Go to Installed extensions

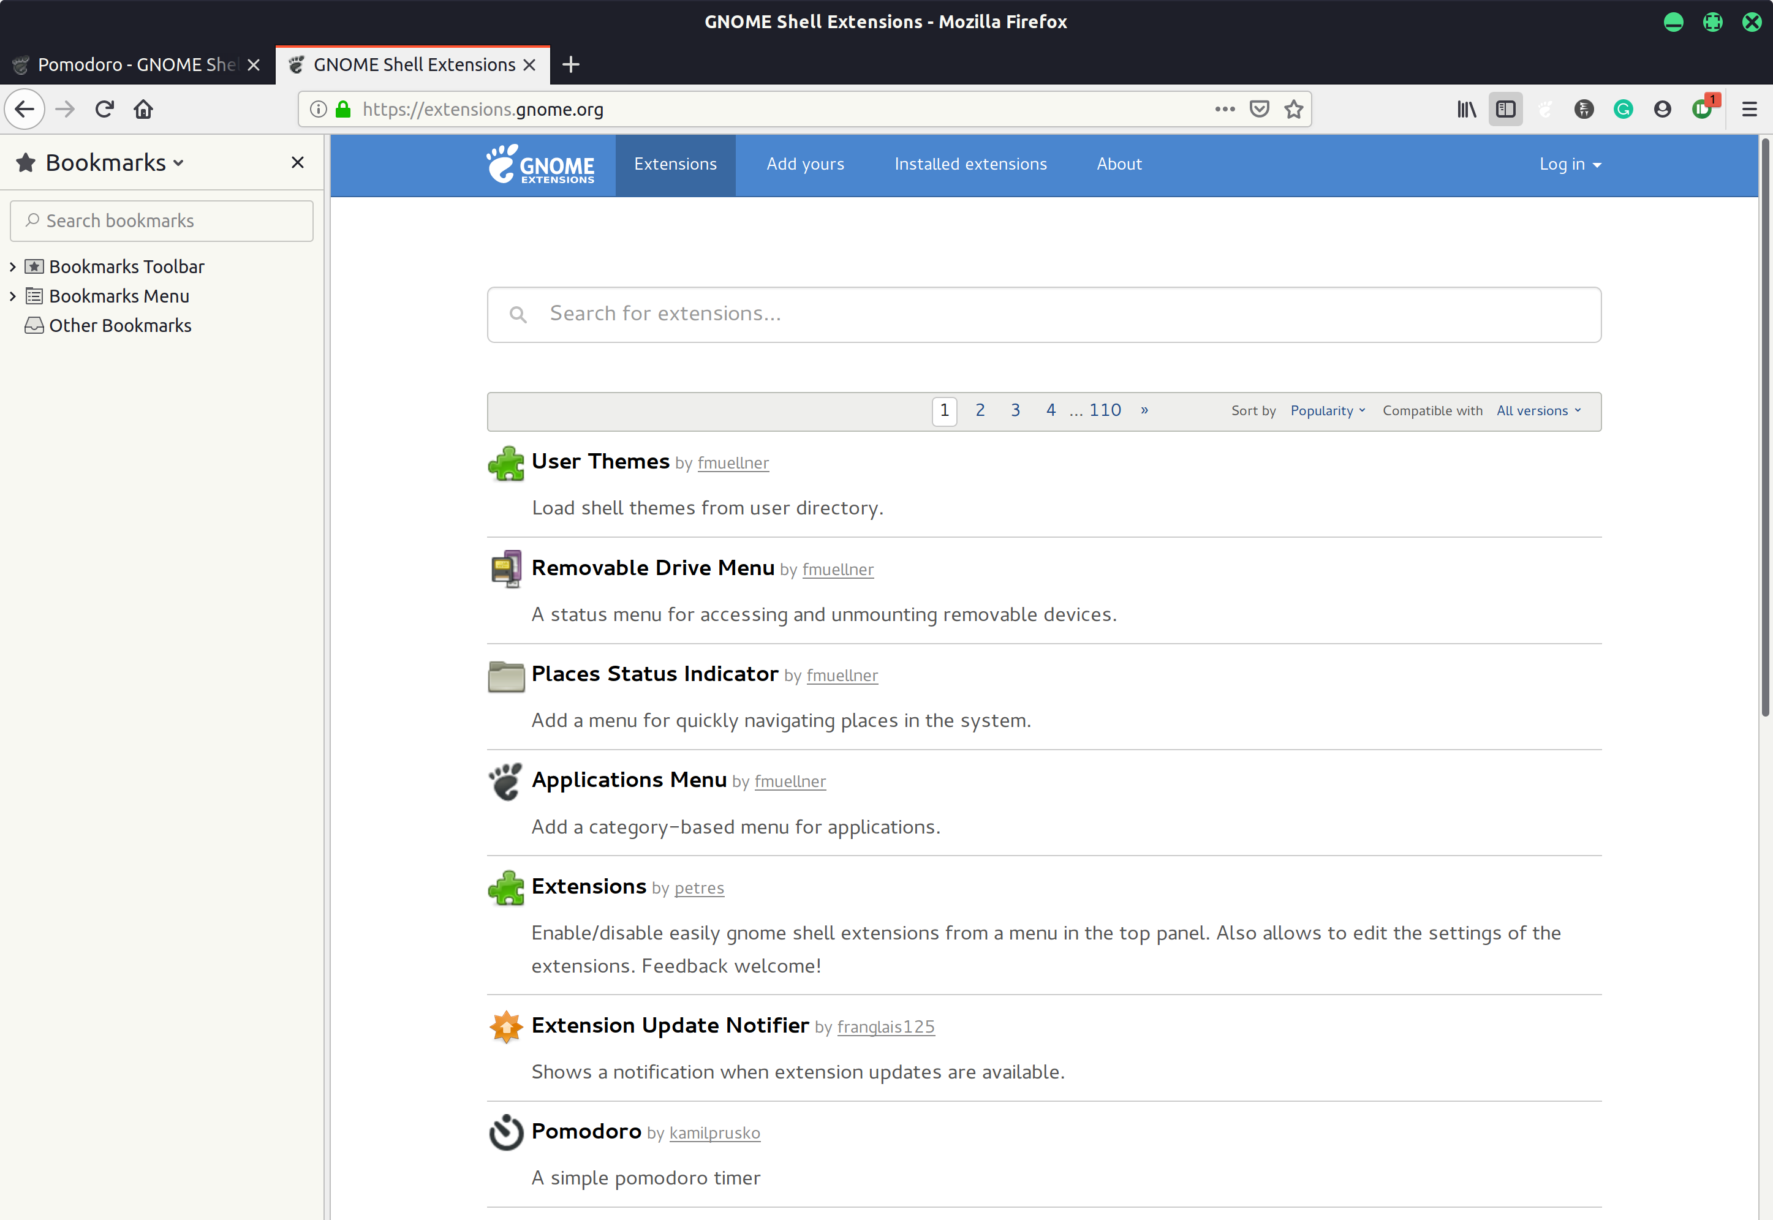[x=970, y=164]
